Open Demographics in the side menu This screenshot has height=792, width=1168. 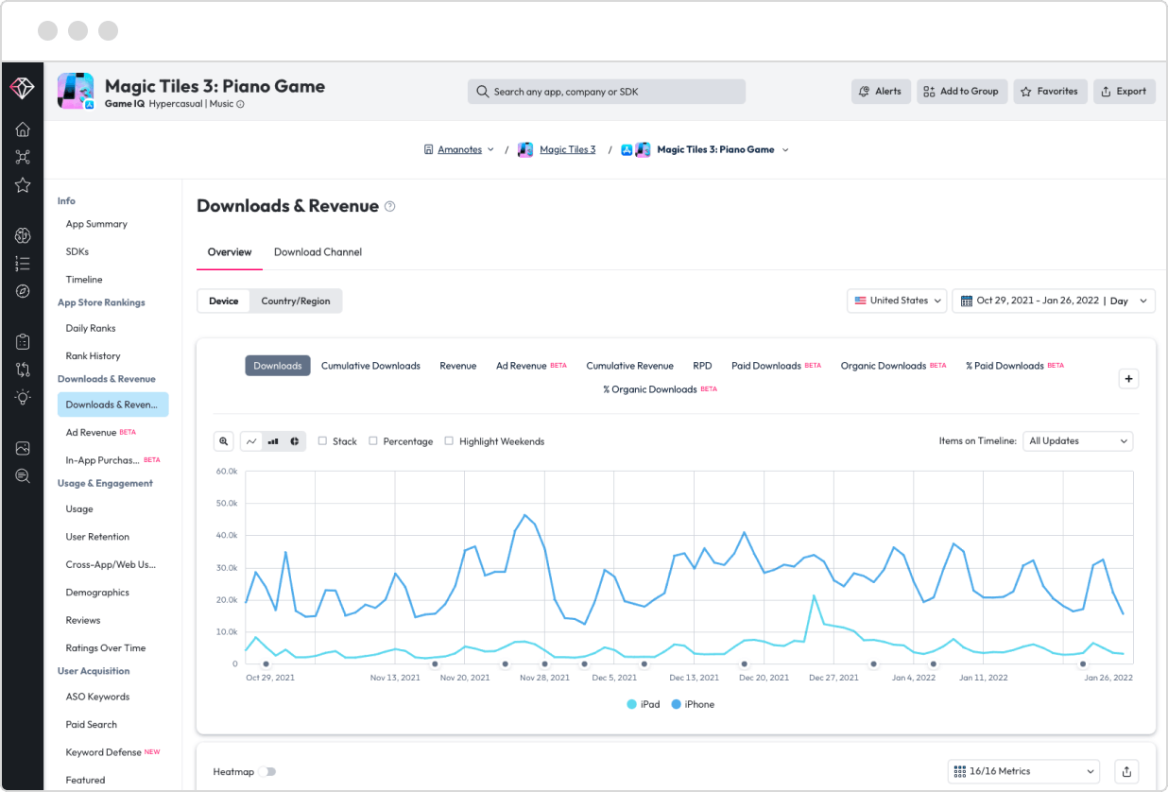coord(97,593)
